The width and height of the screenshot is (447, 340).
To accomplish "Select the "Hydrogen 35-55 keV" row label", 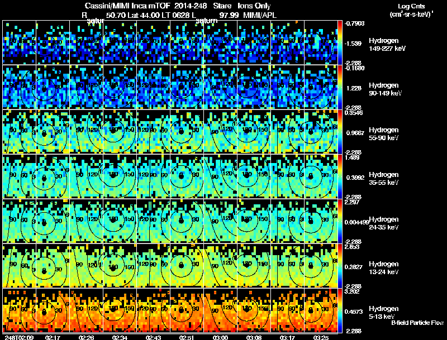I will (x=384, y=179).
